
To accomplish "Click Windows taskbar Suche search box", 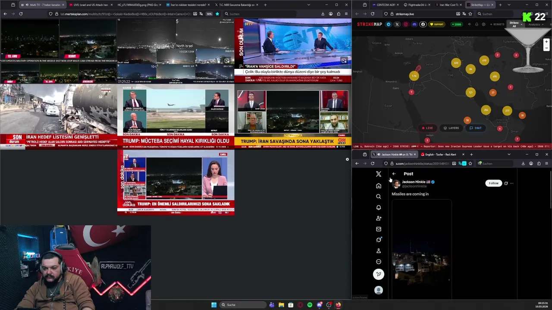I will point(243,305).
